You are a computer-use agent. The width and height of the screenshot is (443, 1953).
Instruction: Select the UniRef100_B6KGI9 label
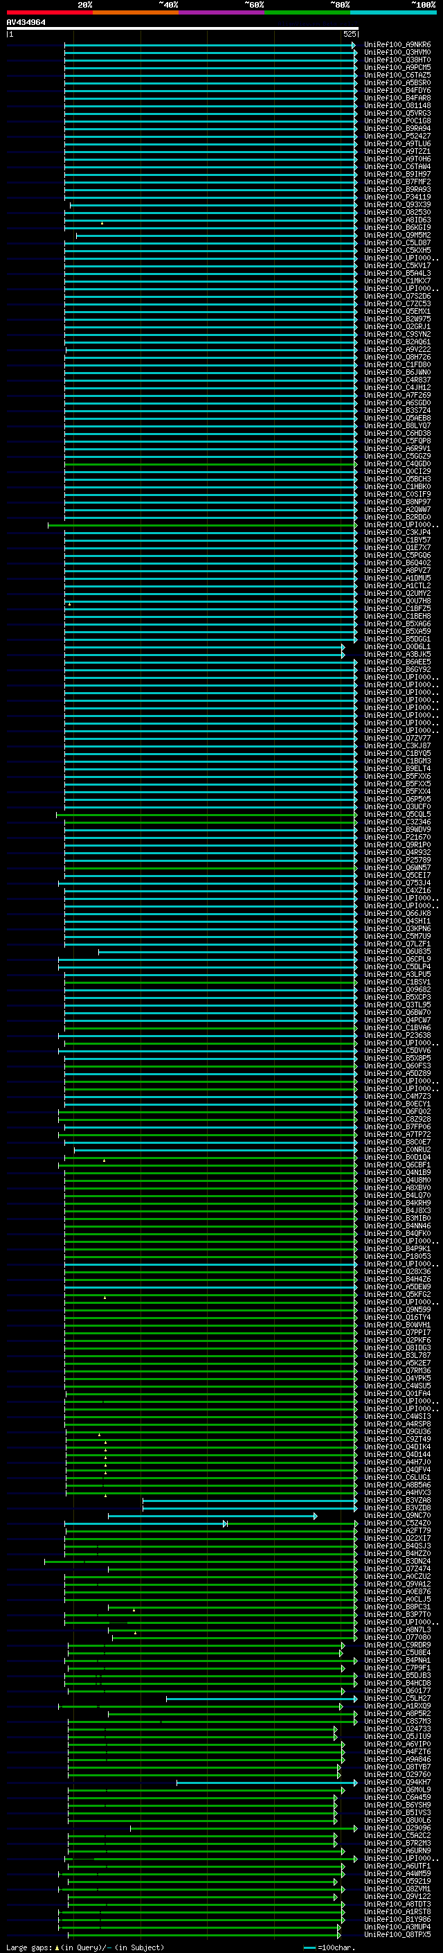[x=397, y=227]
